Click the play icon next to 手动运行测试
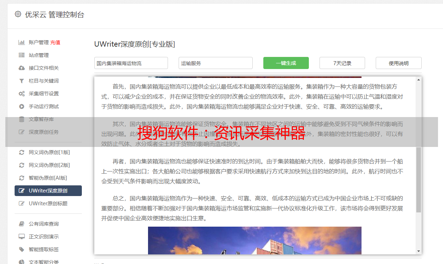This screenshot has height=264, width=443. (22, 106)
